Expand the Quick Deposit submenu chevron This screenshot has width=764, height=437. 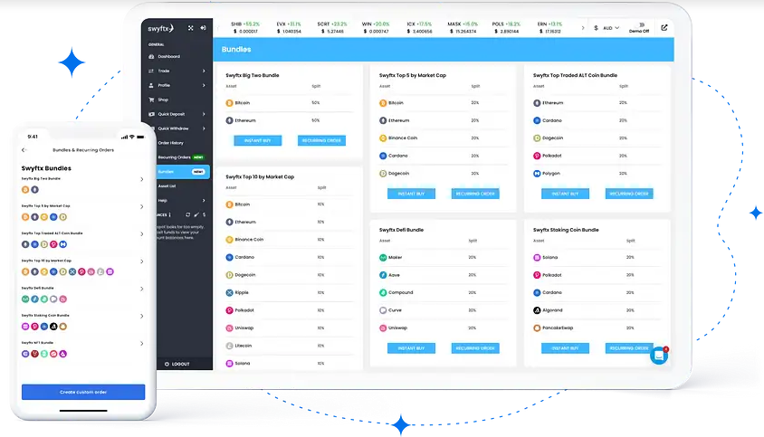(204, 114)
